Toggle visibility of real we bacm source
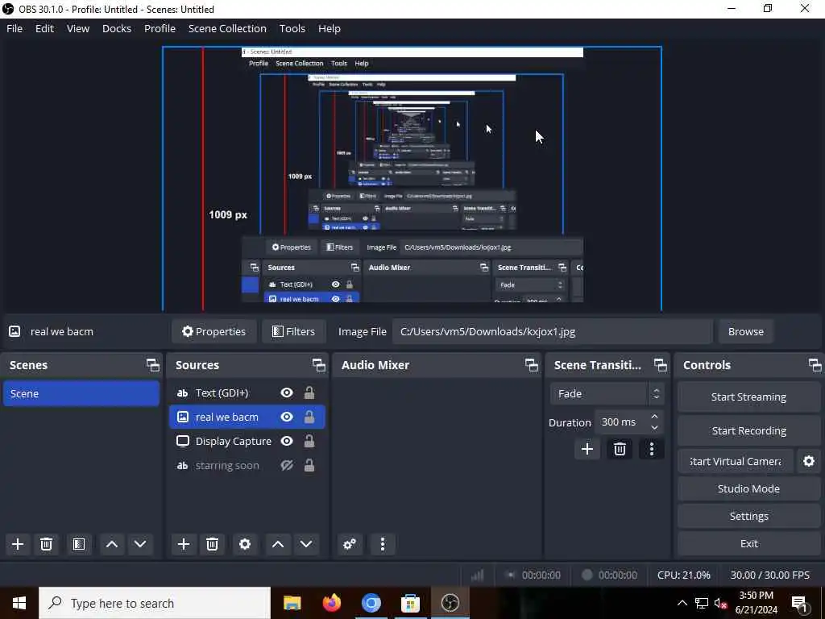 [x=287, y=417]
